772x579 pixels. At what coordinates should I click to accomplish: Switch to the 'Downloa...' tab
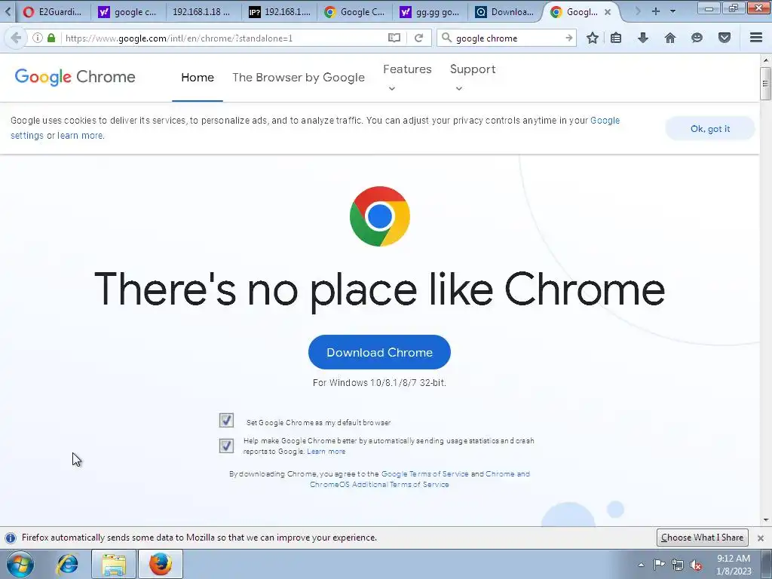tap(504, 12)
